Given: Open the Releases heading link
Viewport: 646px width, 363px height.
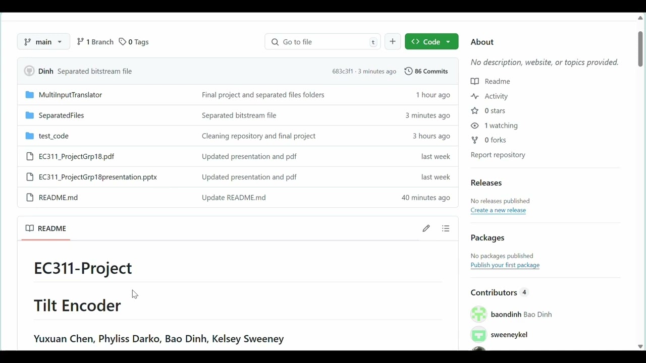Looking at the screenshot, I should (486, 183).
